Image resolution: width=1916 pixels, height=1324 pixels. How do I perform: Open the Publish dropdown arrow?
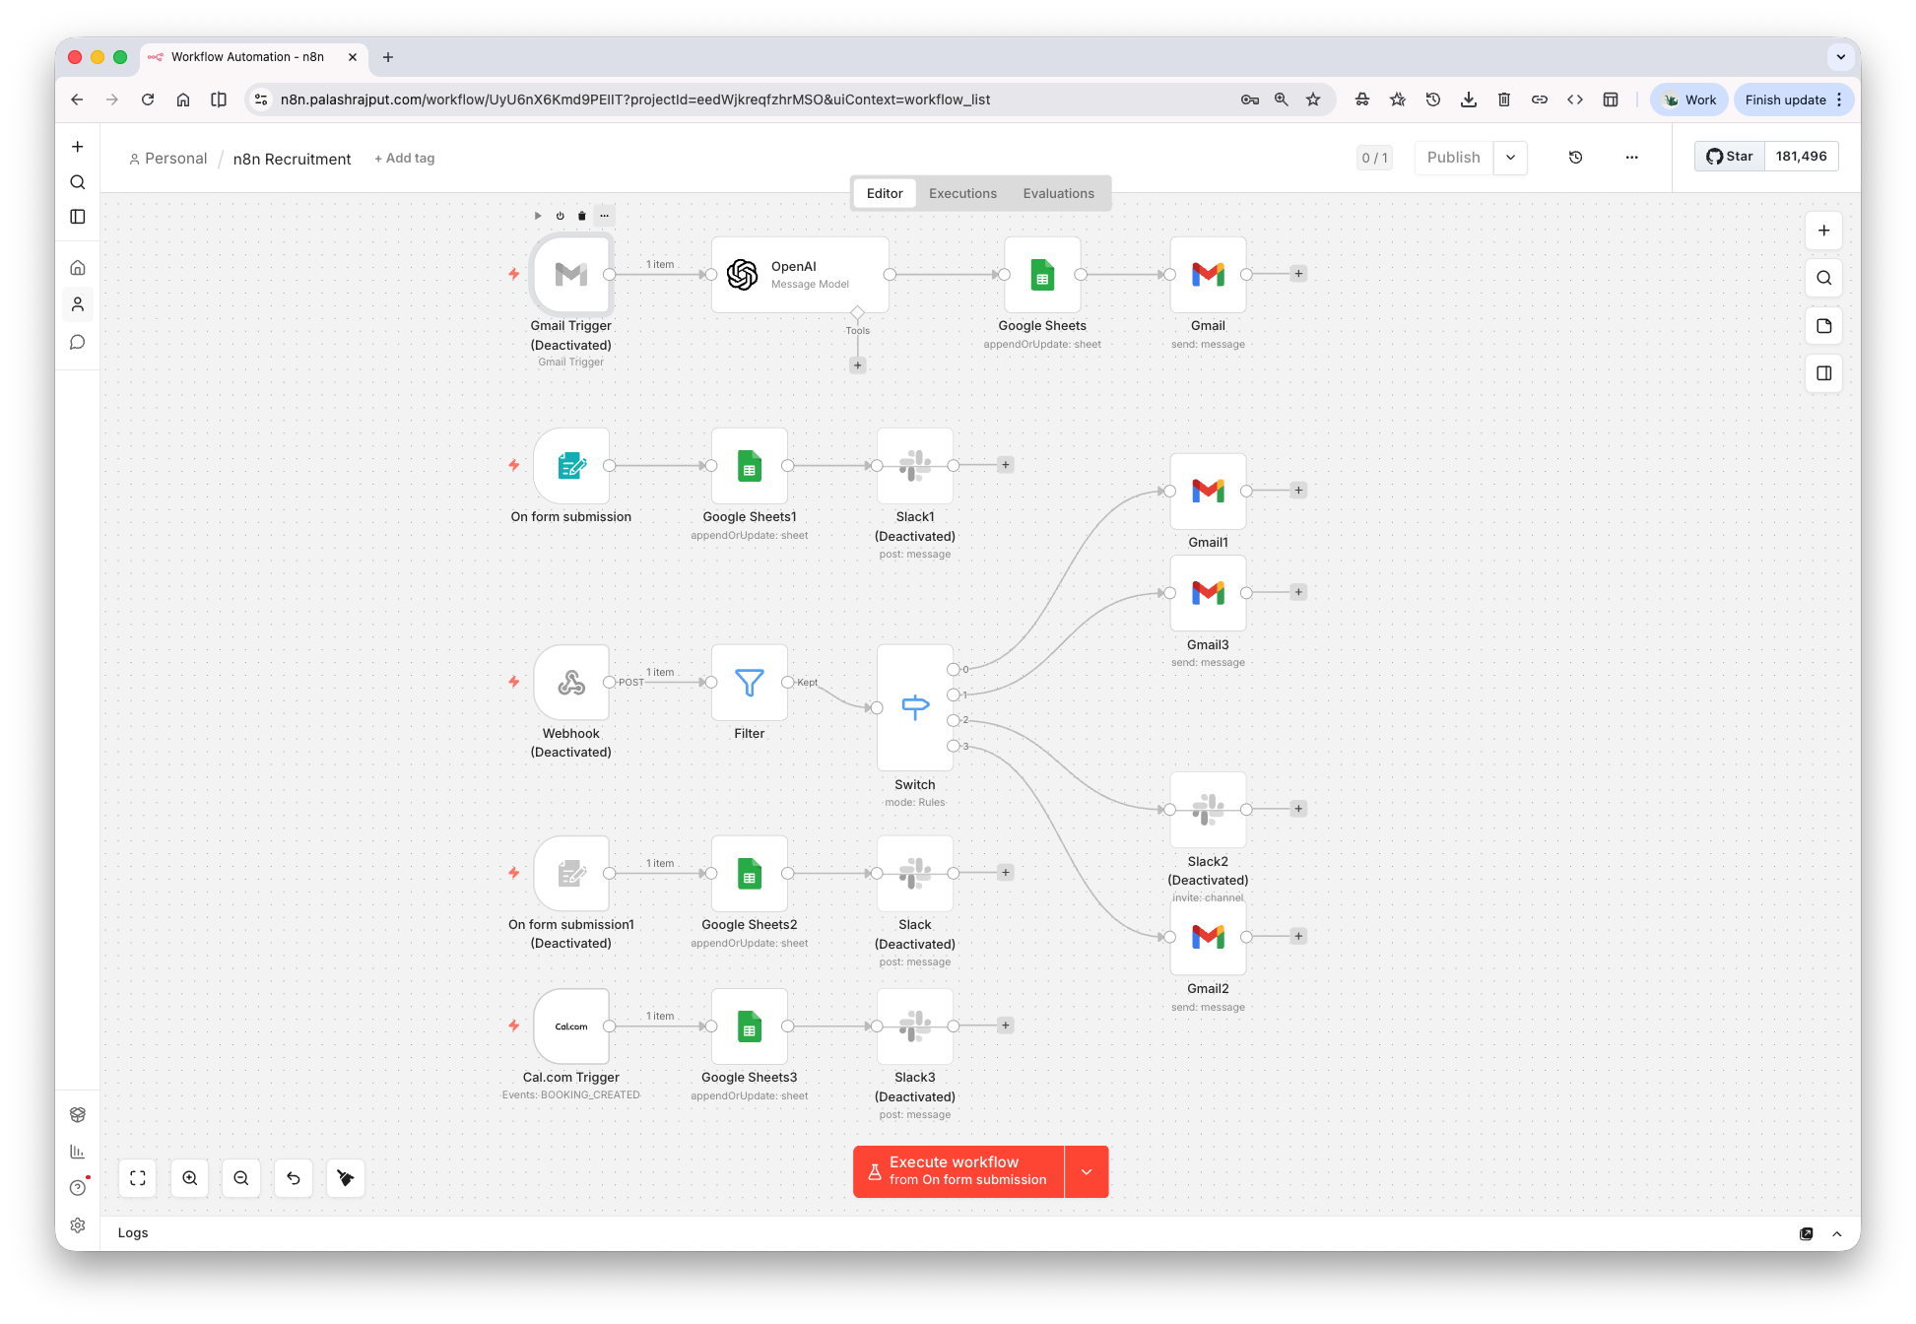pos(1510,158)
